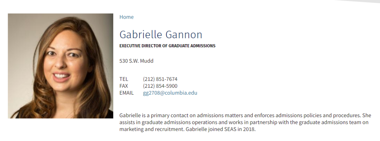
Task: Click the Home breadcrumb link
Action: coord(126,17)
